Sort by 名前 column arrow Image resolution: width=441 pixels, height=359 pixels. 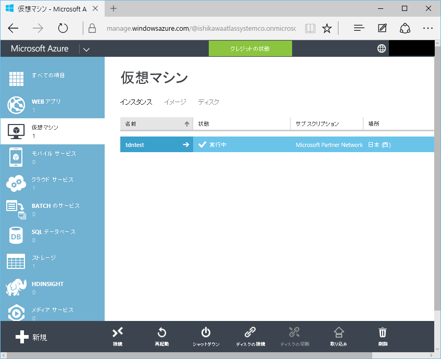[187, 124]
